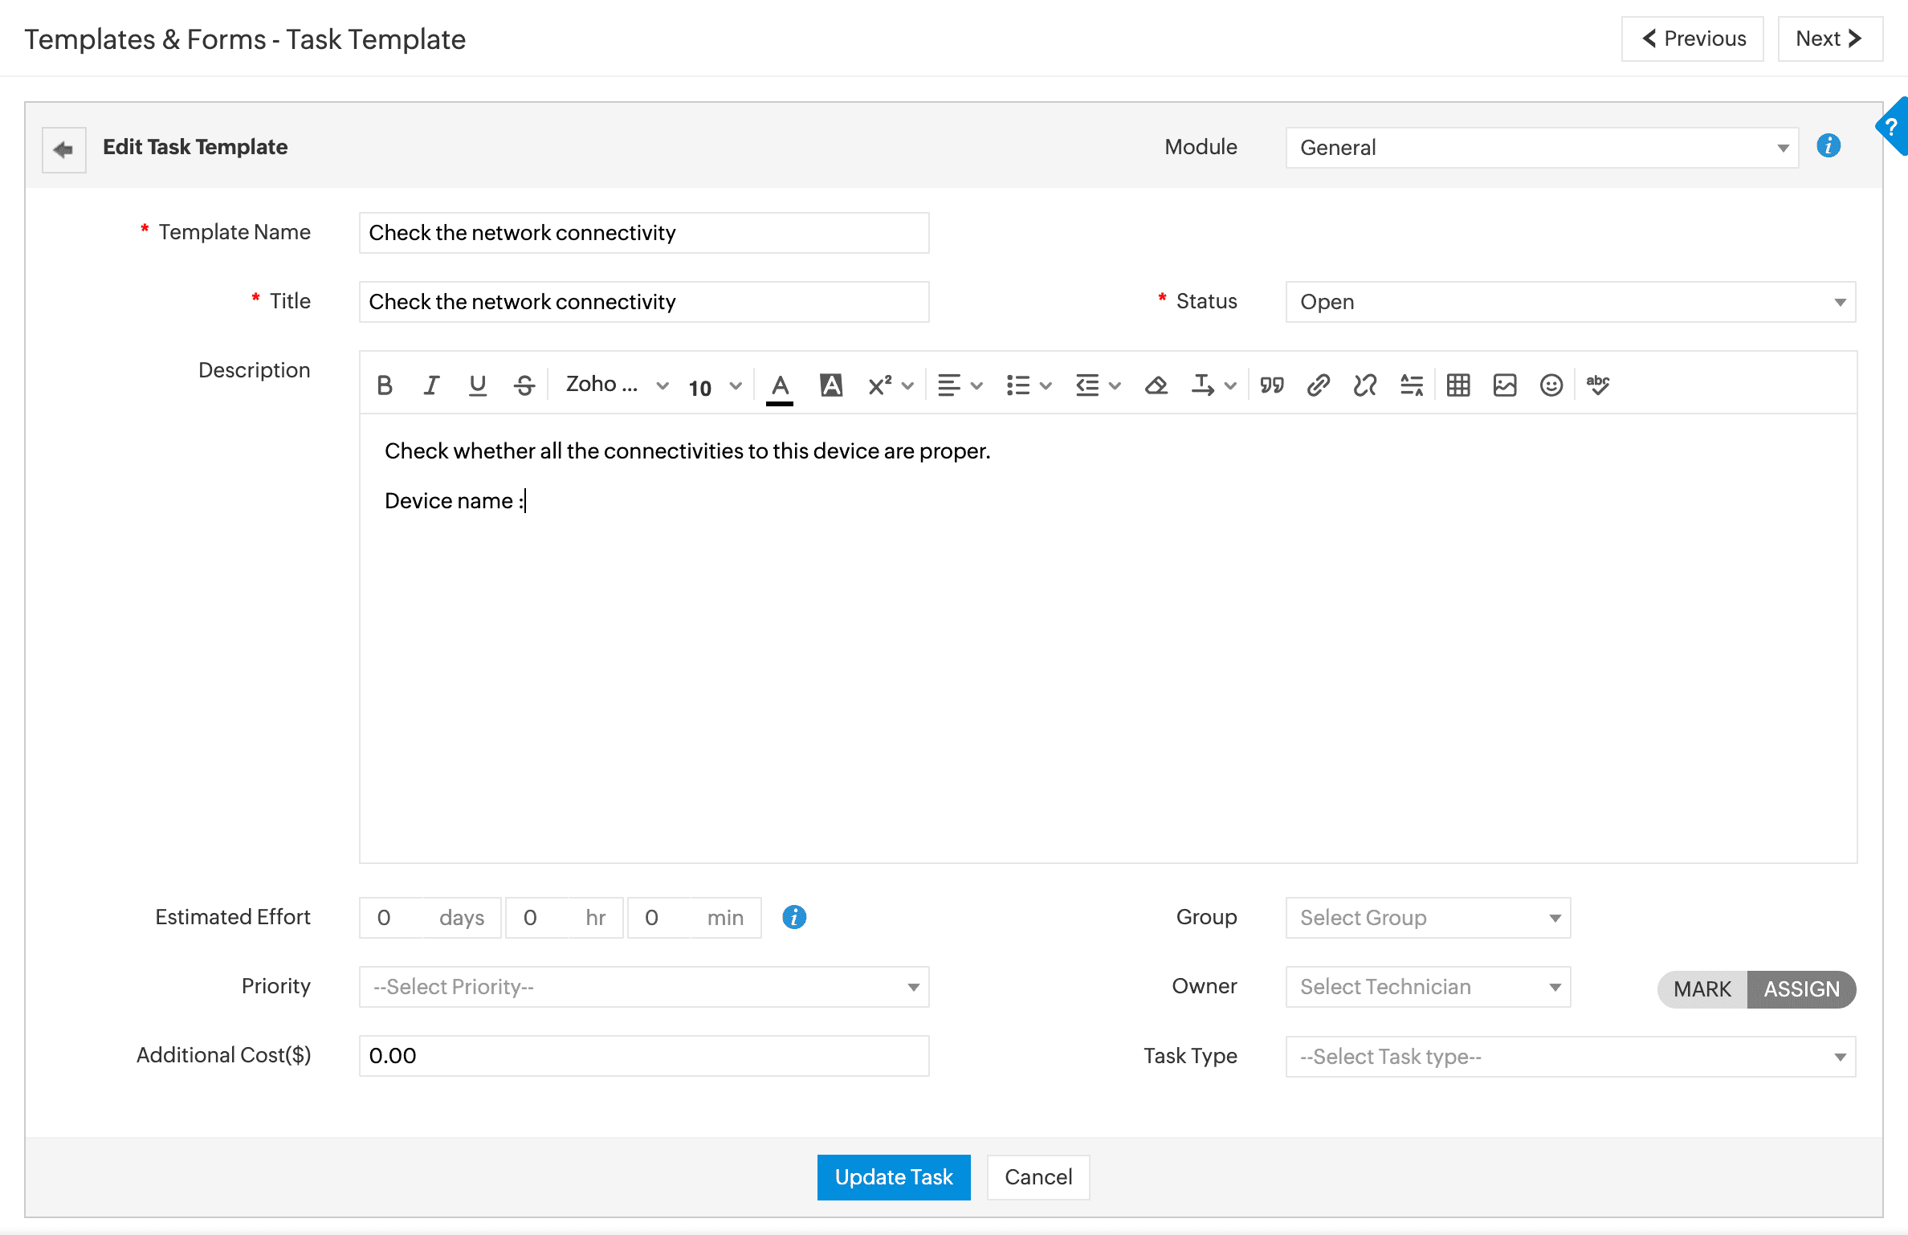
Task: Switch the owner toggle to ASSIGN
Action: click(x=1801, y=989)
